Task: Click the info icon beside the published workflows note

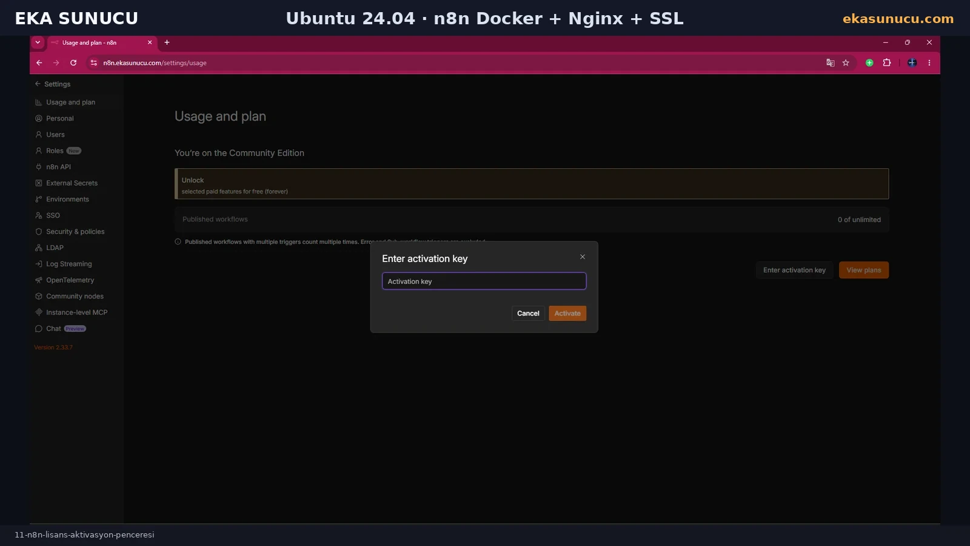Action: (178, 241)
